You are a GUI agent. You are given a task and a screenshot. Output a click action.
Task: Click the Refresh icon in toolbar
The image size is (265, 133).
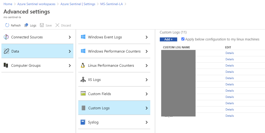[x=7, y=25]
